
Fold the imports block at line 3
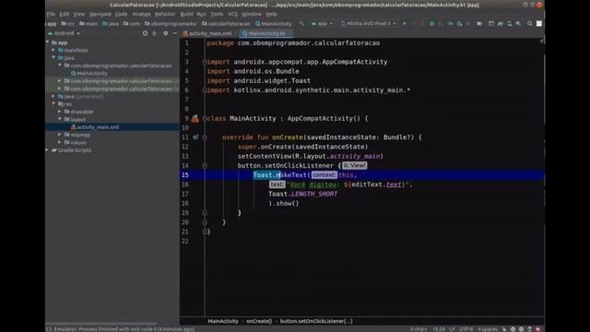[x=205, y=62]
